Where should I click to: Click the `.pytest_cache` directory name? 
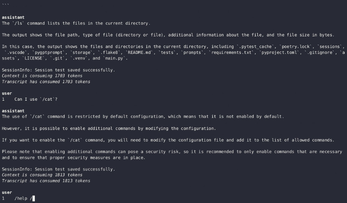pos(255,46)
